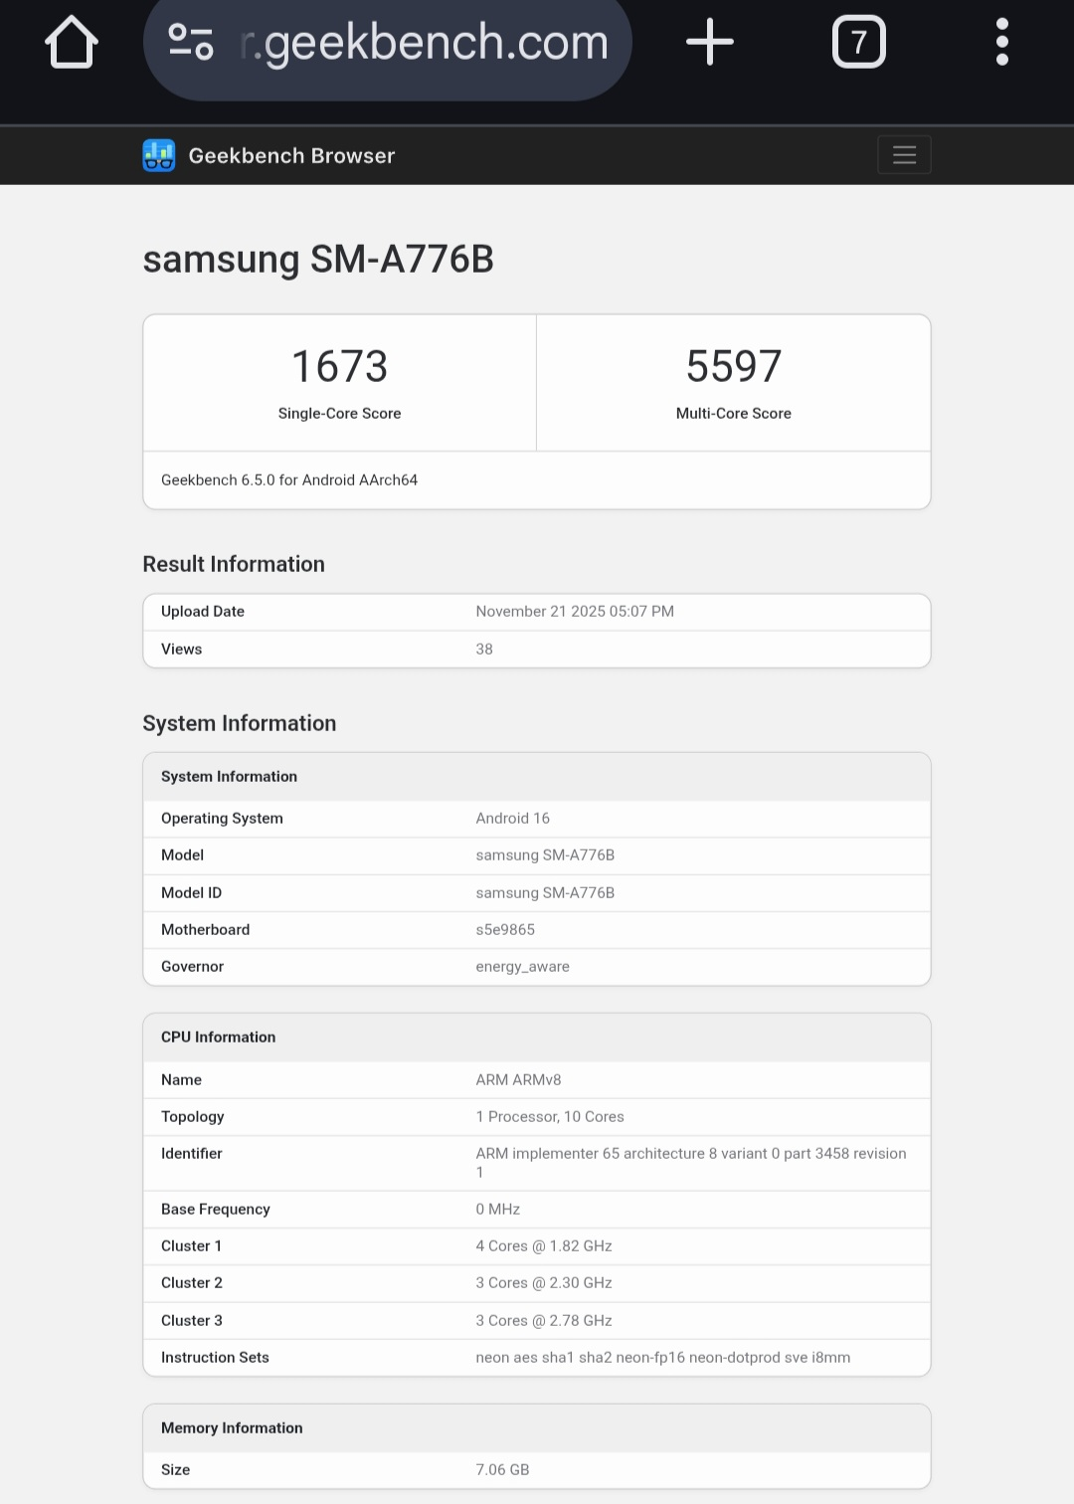Click the CPU Information table header

537,1036
